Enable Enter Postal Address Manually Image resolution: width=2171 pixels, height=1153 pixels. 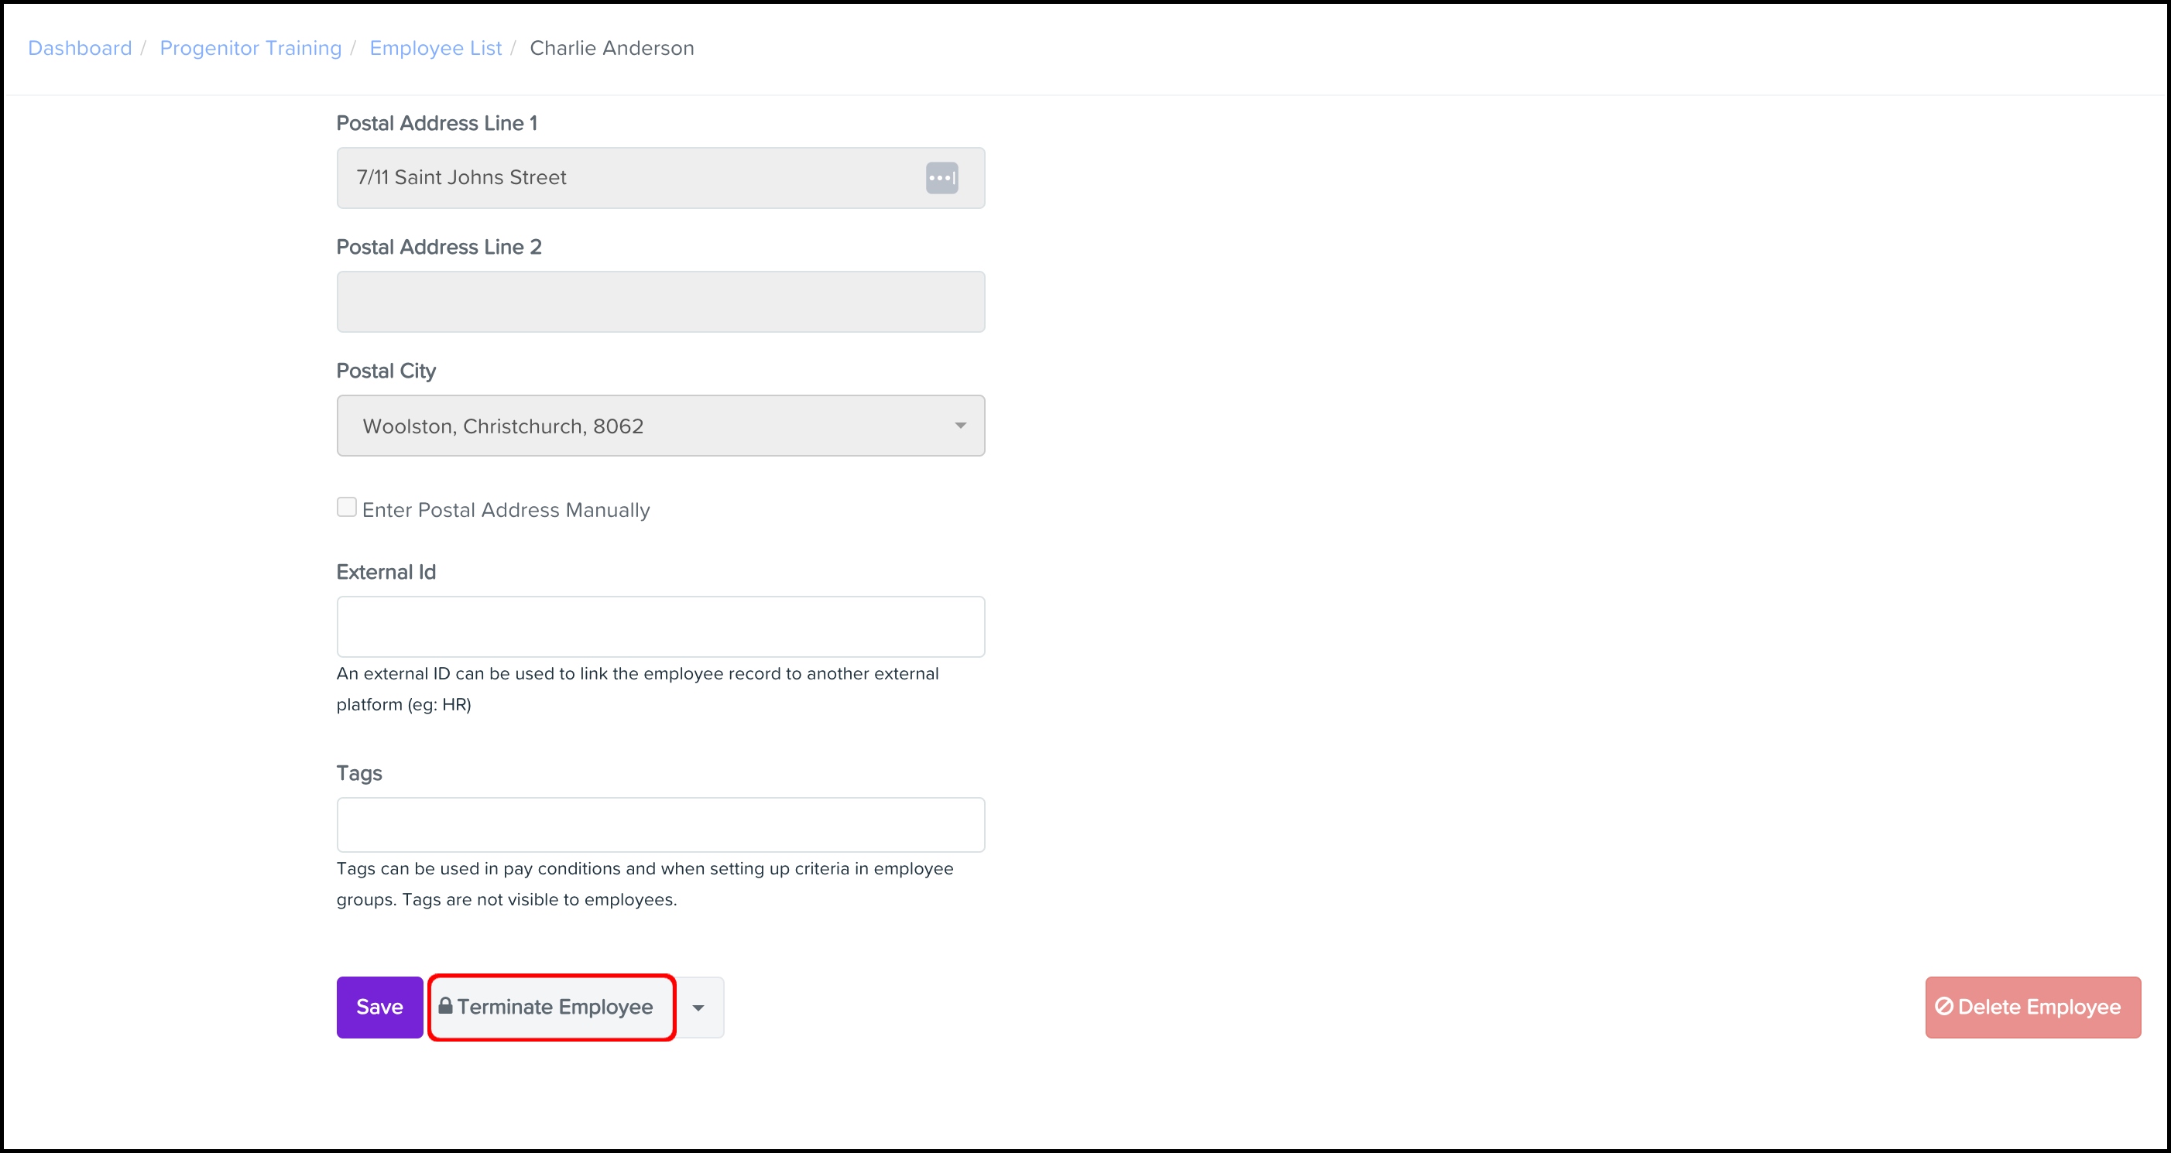(346, 506)
